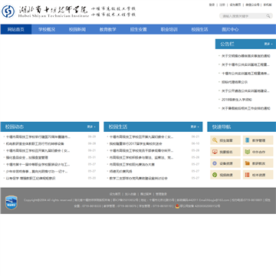The image size is (276, 276).
Task: Open 校园生活 in the top navigation bar
Action: [x=199, y=29]
